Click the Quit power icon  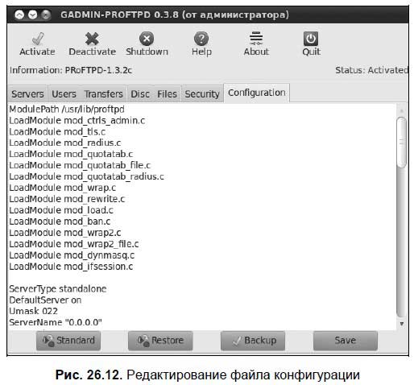[311, 39]
